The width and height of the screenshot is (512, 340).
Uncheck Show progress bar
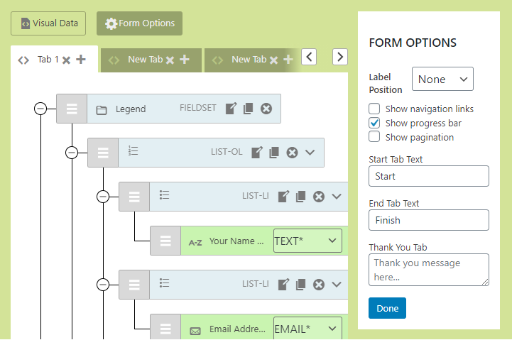pos(374,123)
